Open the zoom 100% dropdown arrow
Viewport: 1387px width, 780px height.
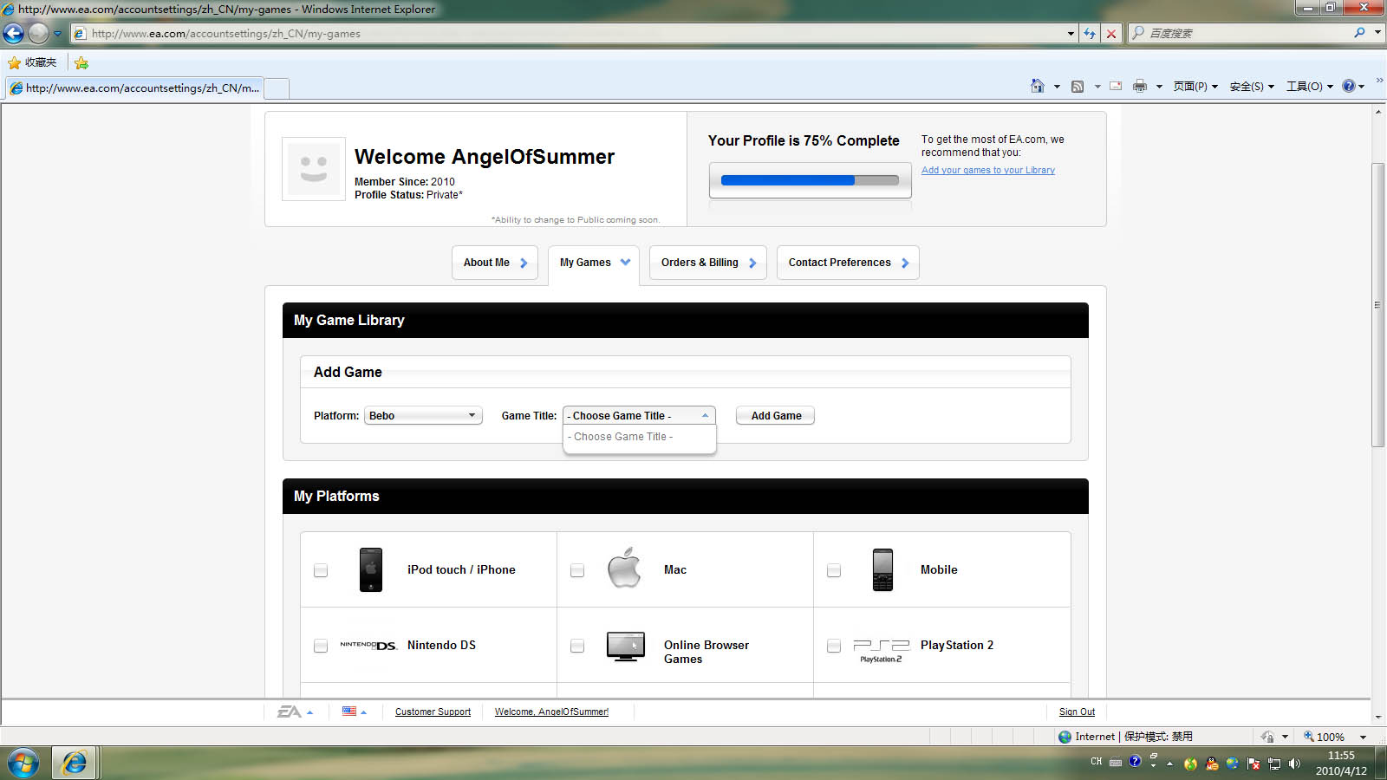tap(1363, 737)
